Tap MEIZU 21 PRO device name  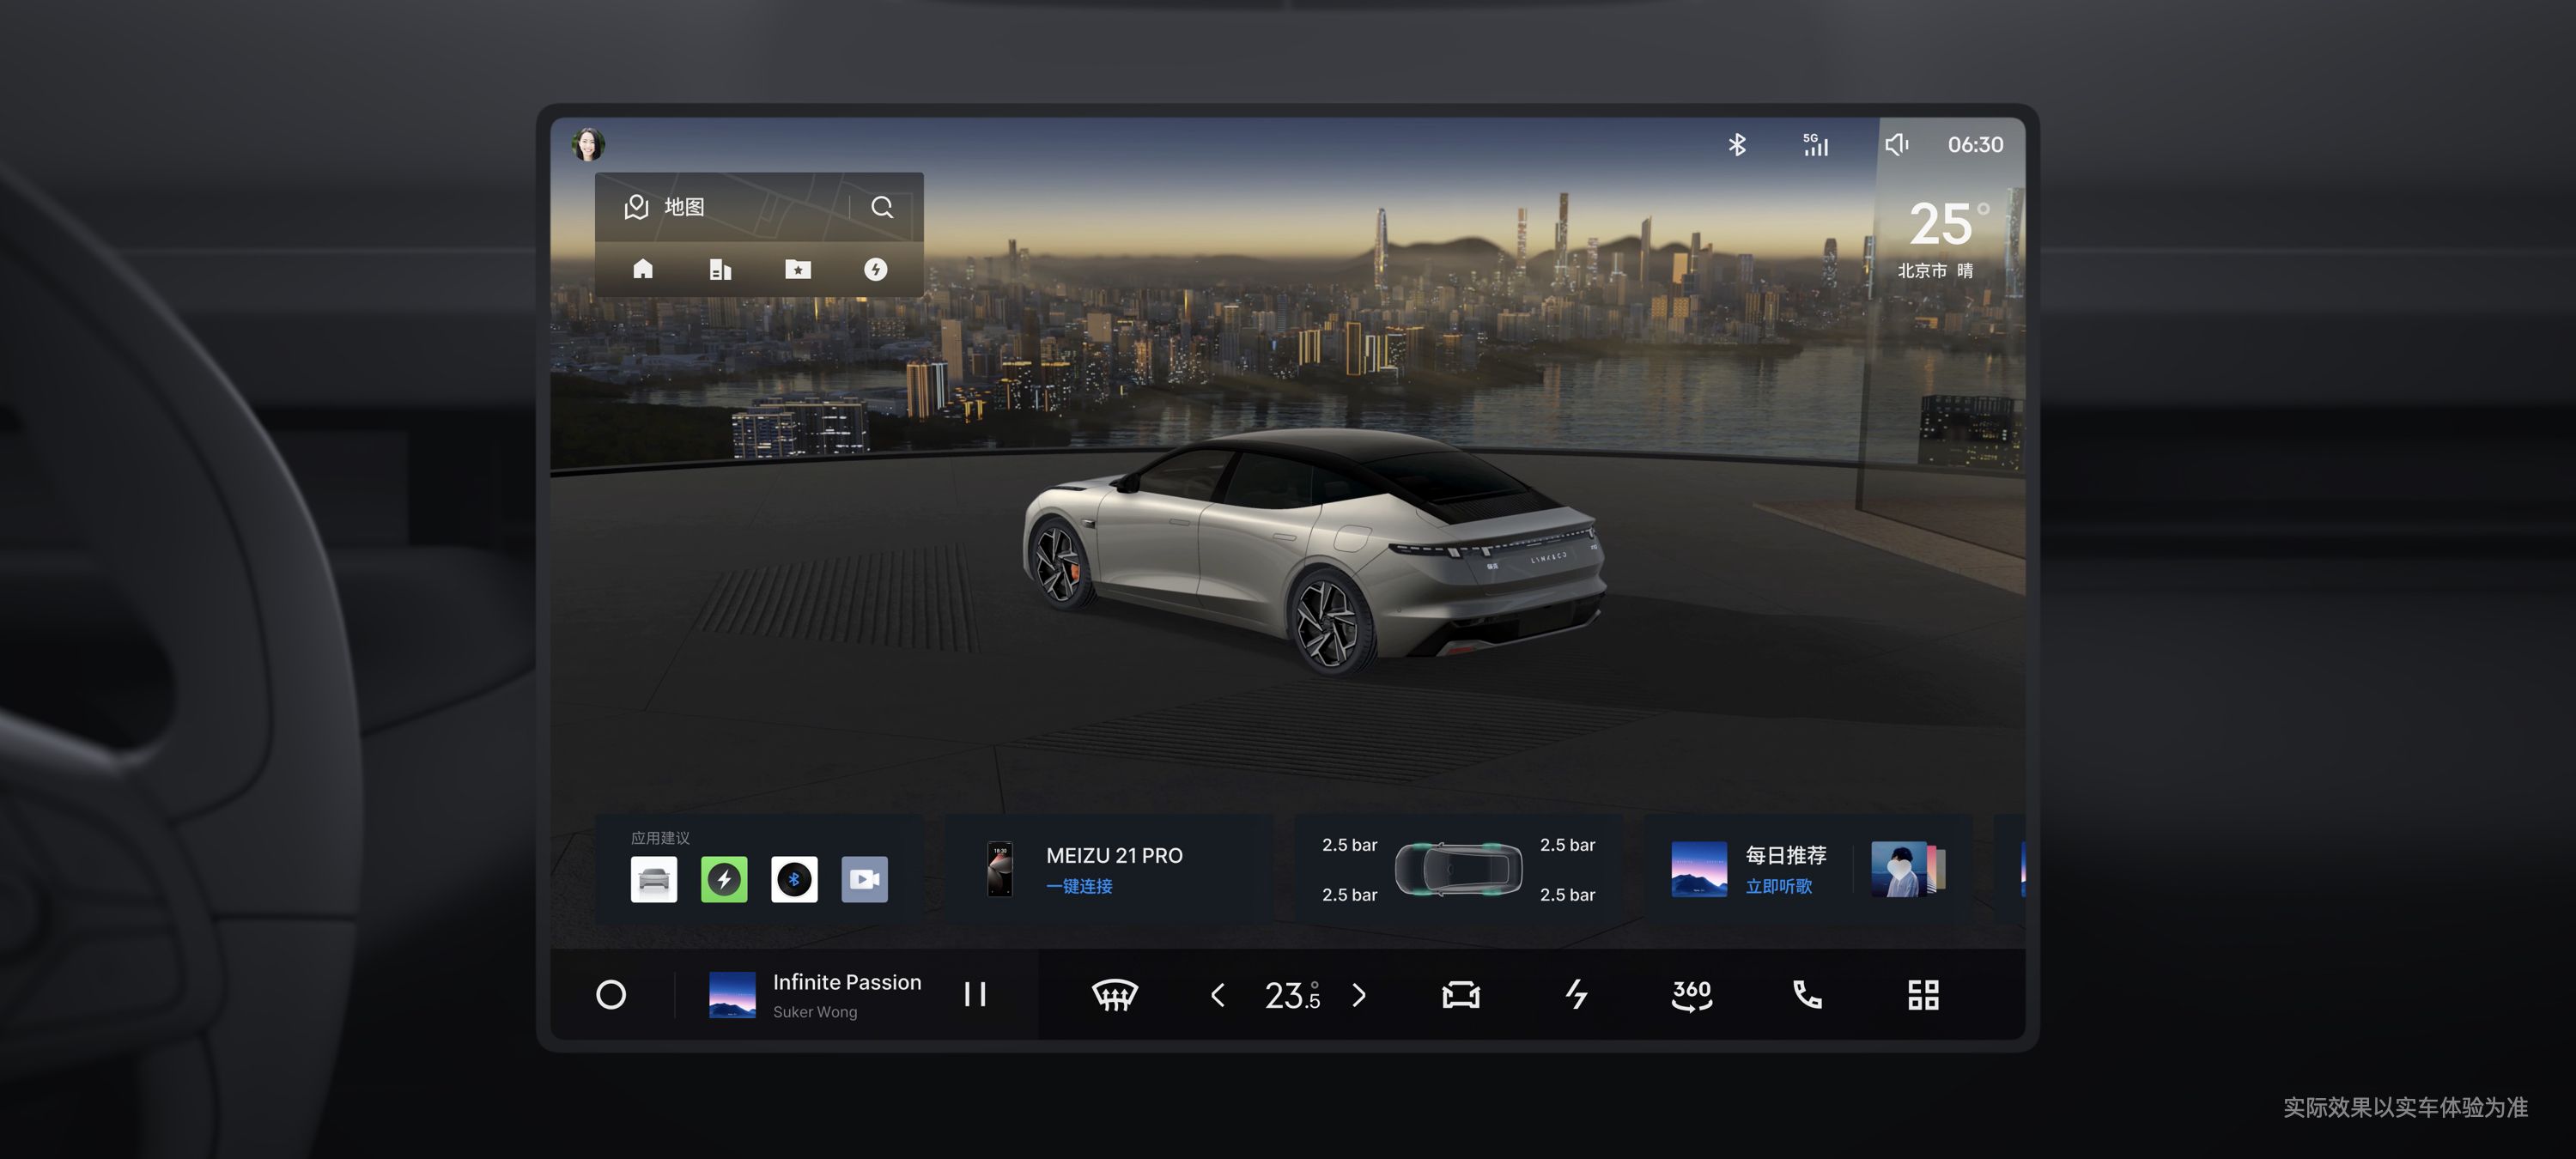1114,856
